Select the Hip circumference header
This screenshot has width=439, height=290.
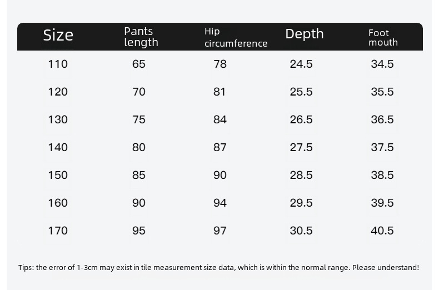click(236, 37)
